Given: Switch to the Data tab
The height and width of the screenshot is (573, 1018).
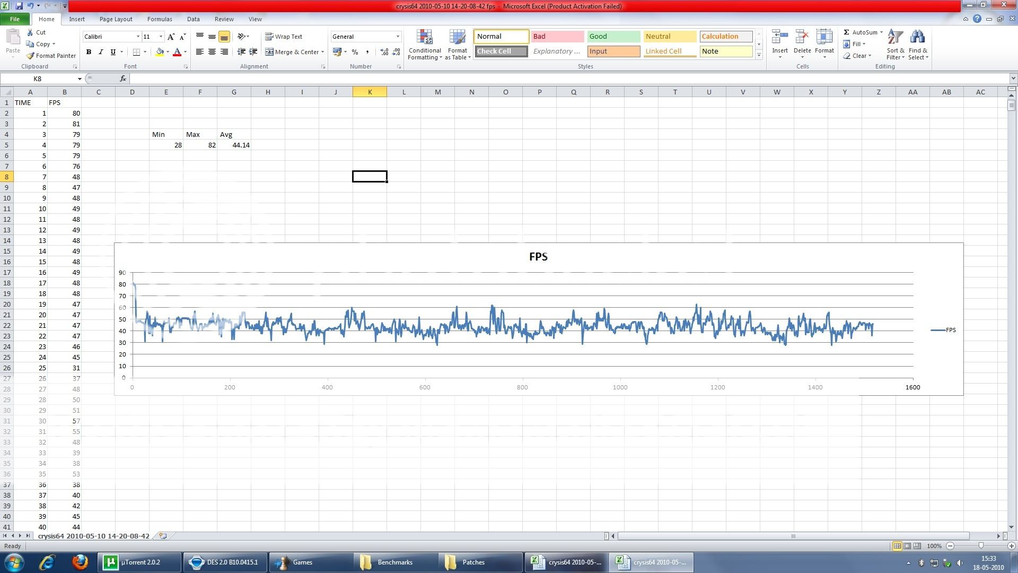Looking at the screenshot, I should (x=193, y=19).
